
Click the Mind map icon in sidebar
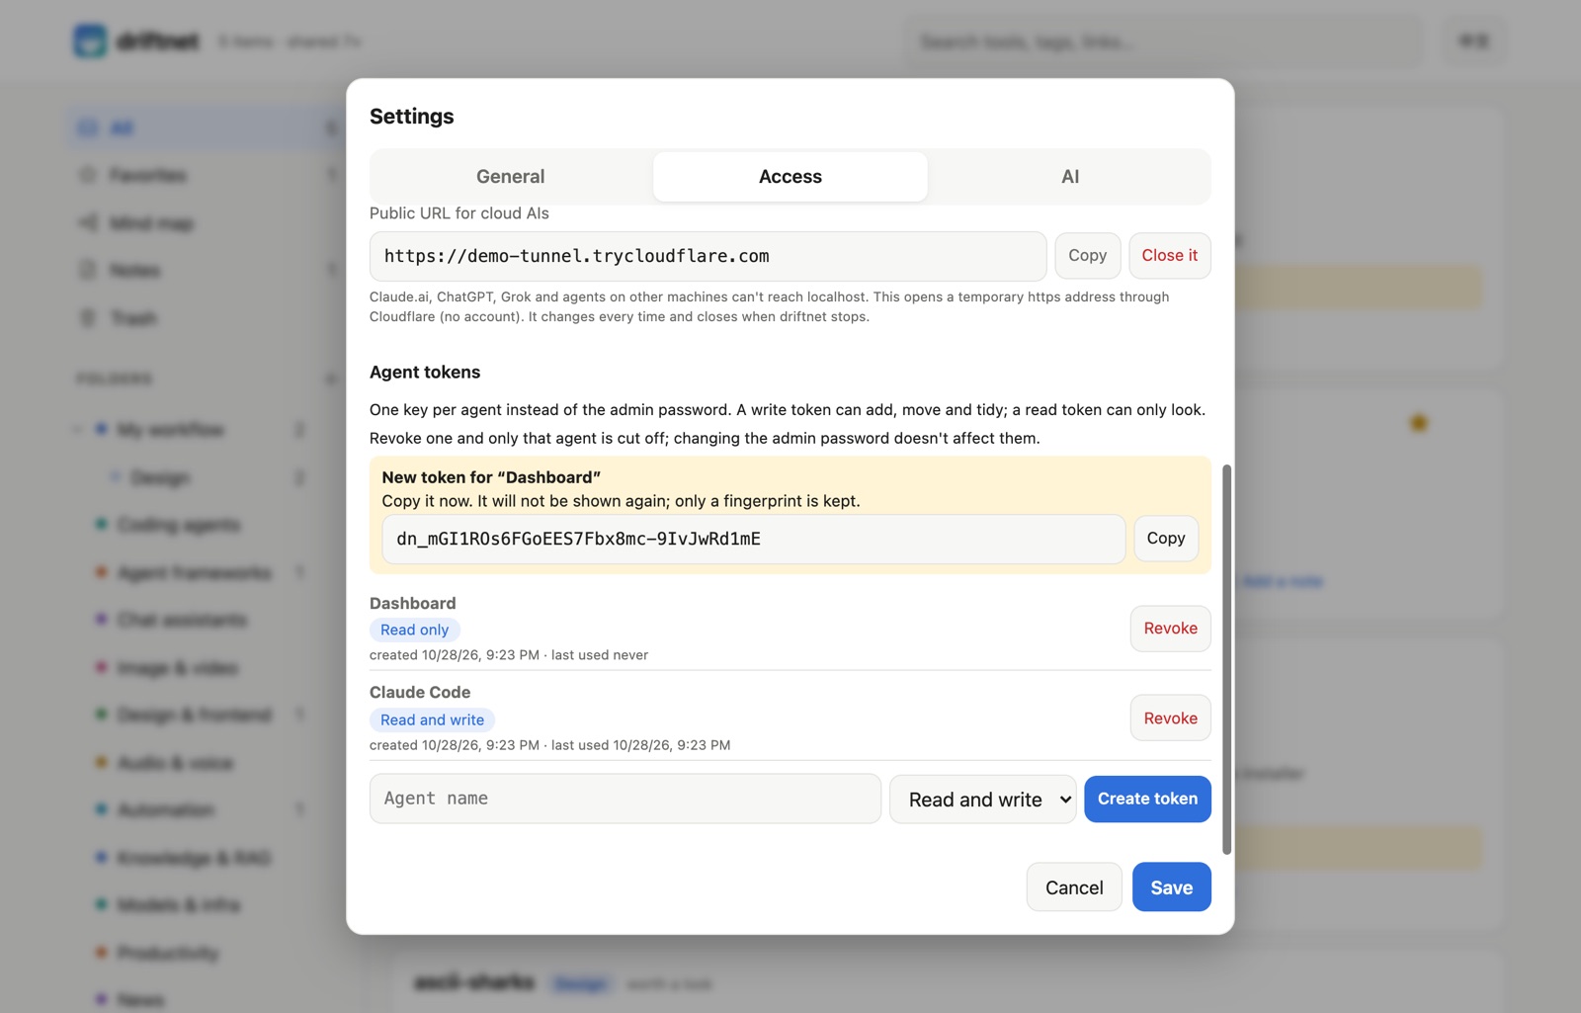pyautogui.click(x=88, y=223)
